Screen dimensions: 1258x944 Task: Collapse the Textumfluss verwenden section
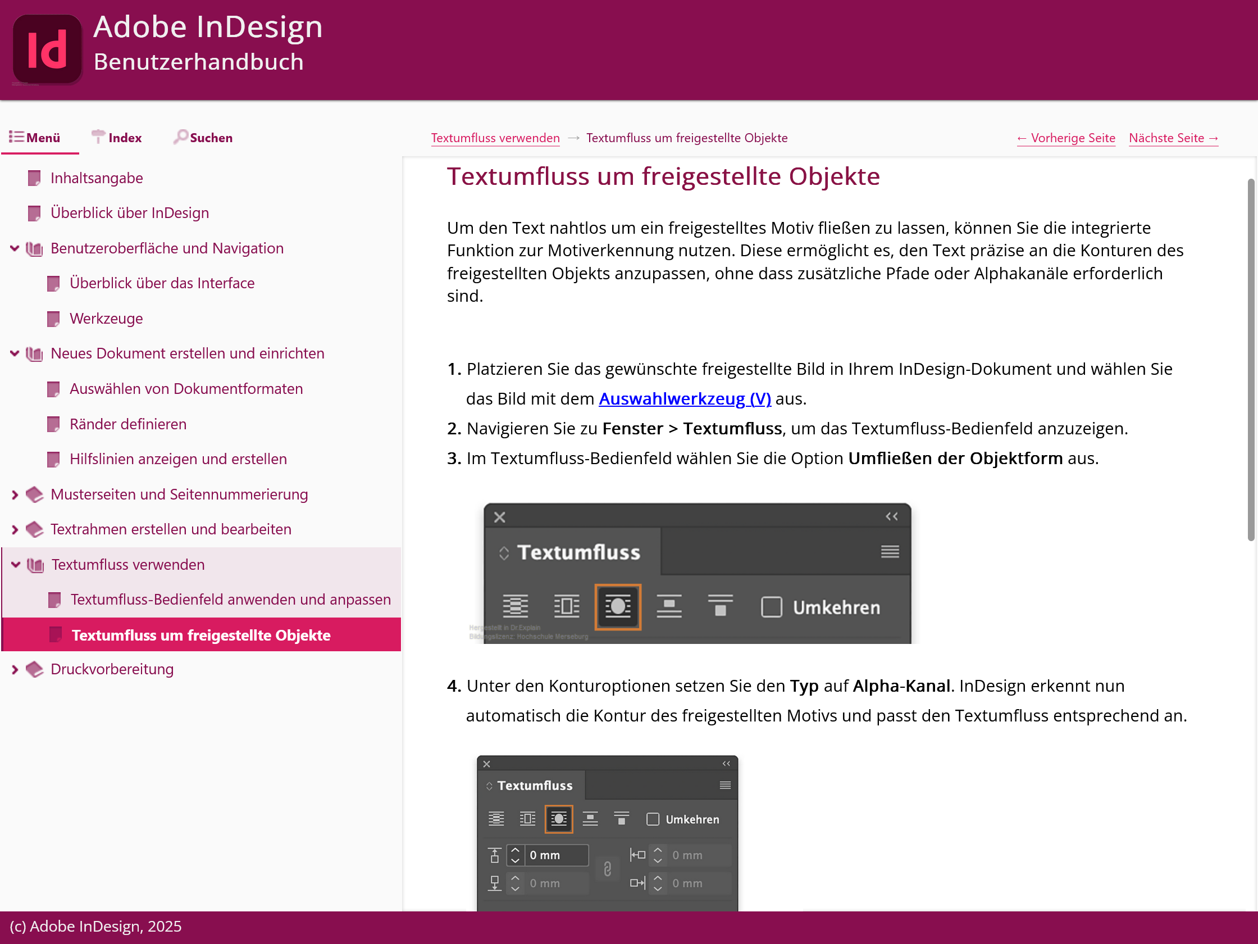16,565
